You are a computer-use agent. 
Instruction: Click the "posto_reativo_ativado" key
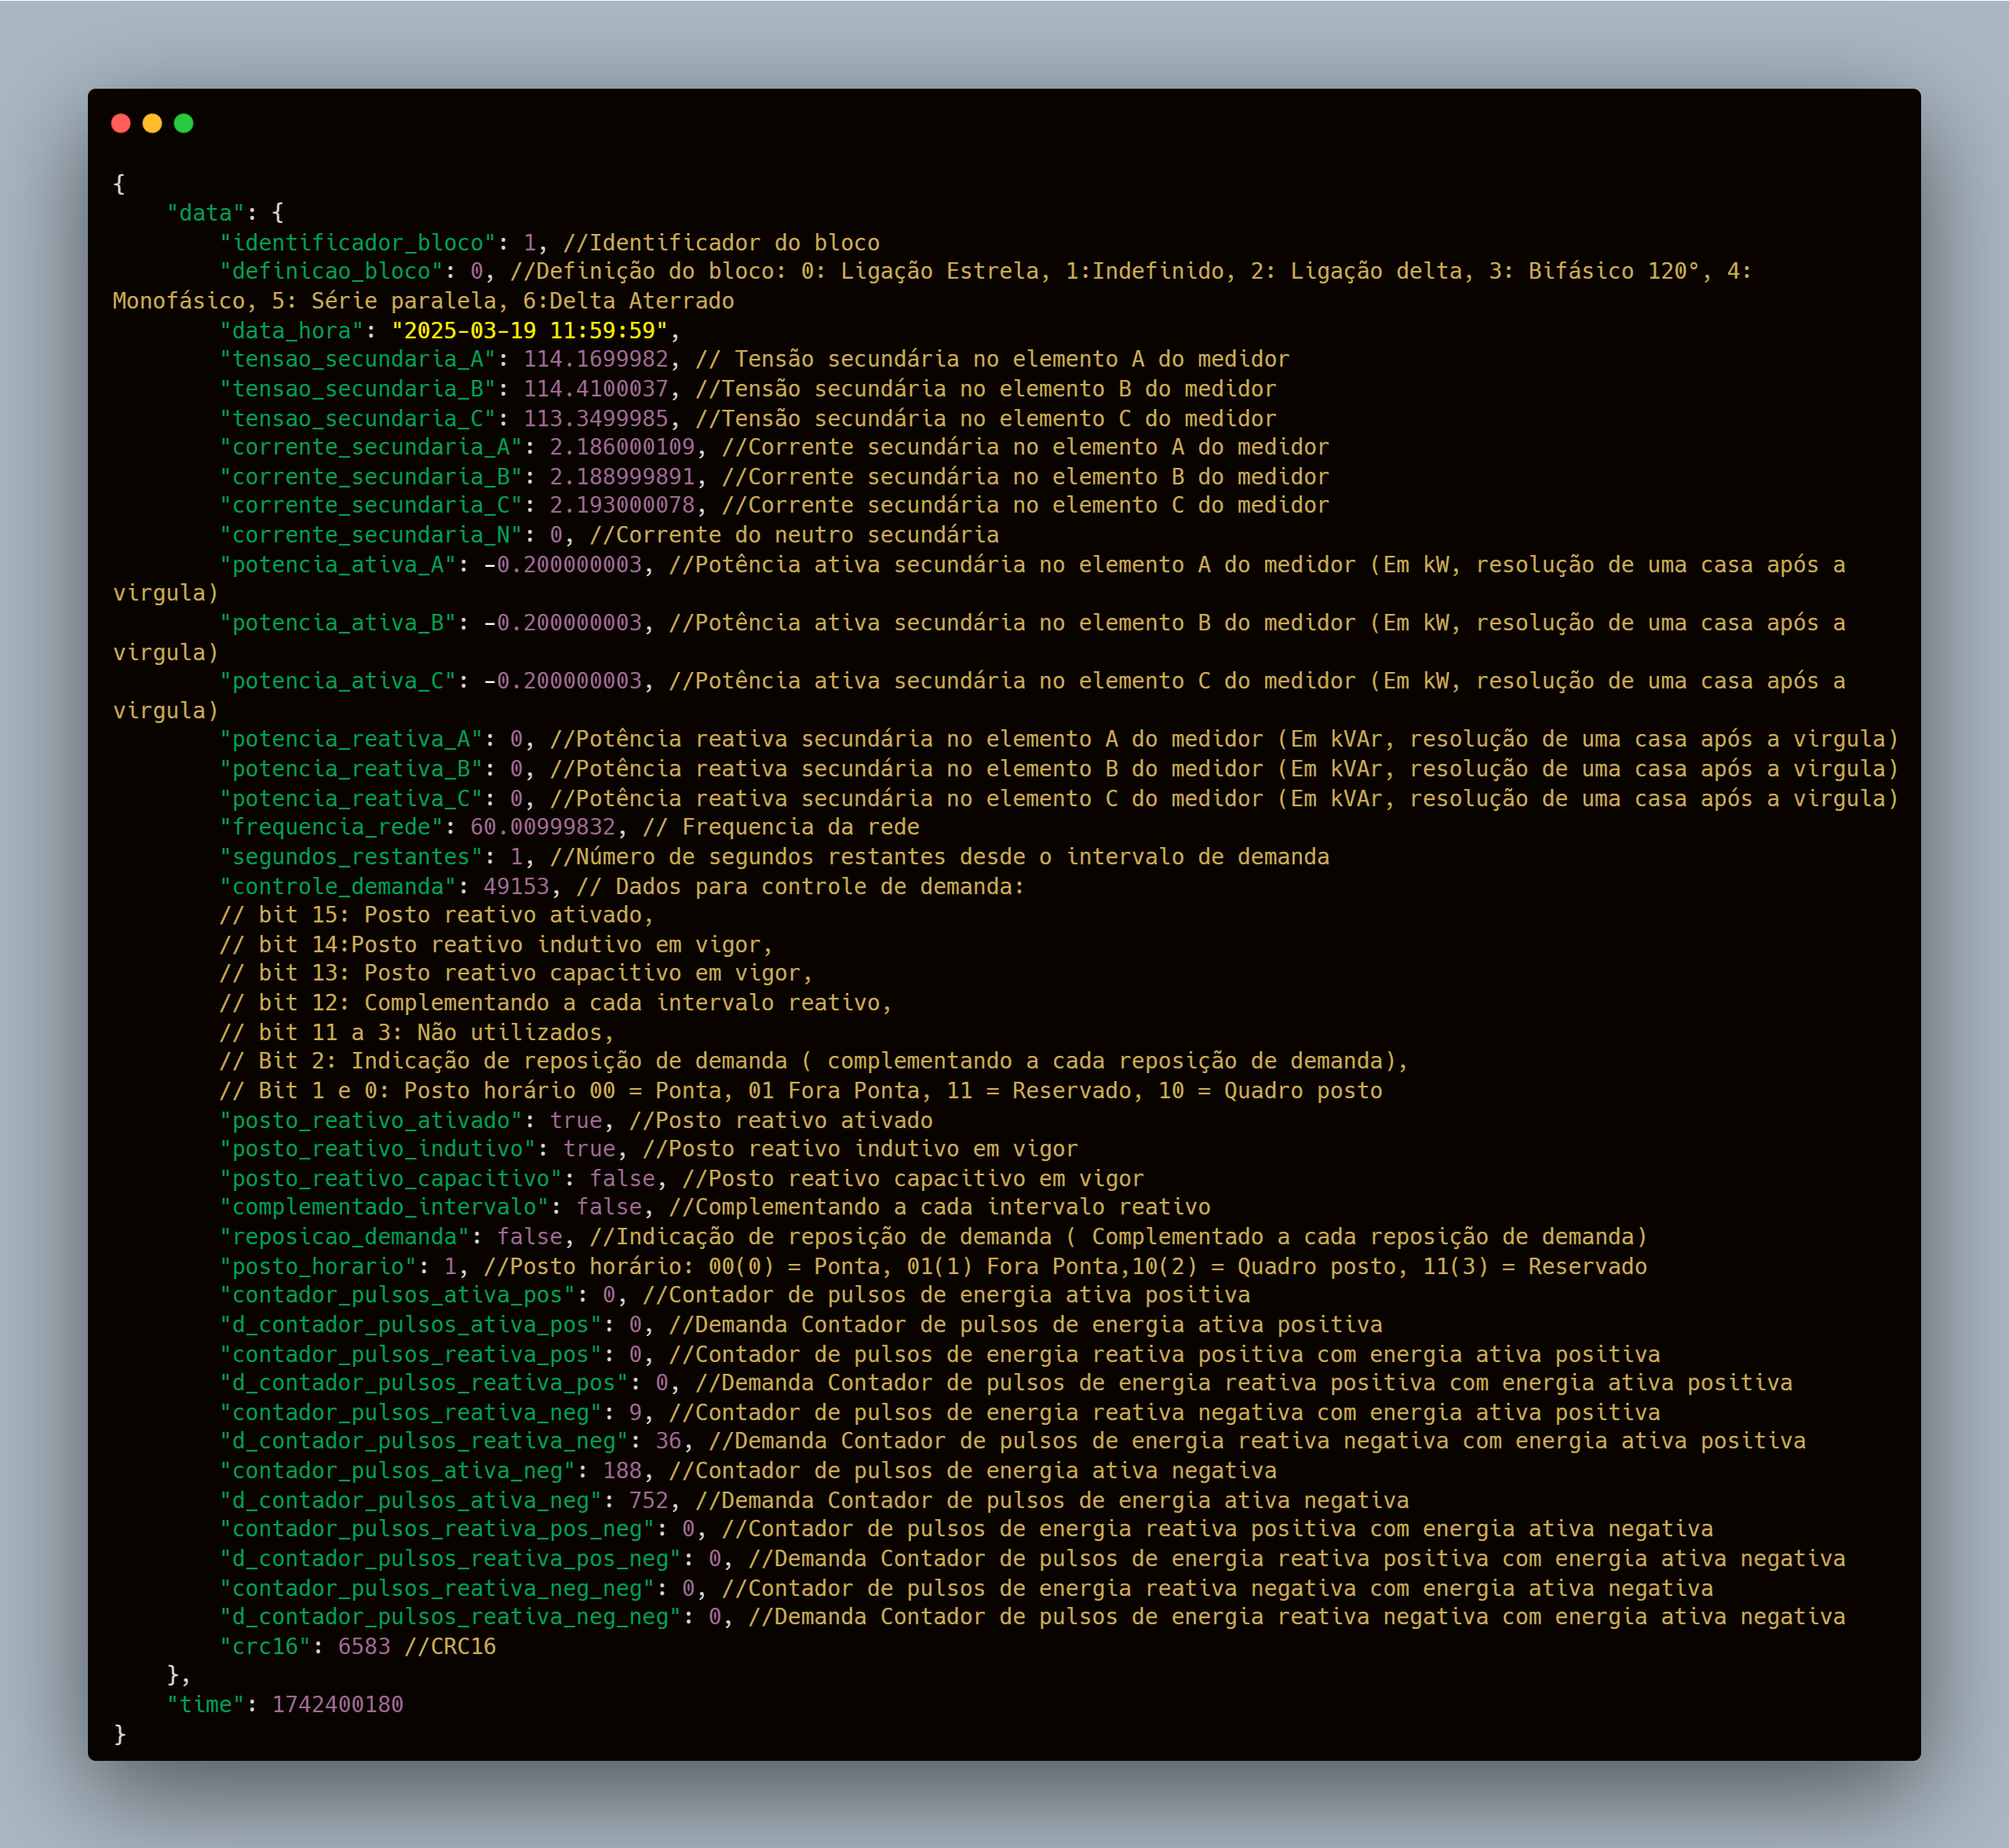pyautogui.click(x=371, y=1121)
